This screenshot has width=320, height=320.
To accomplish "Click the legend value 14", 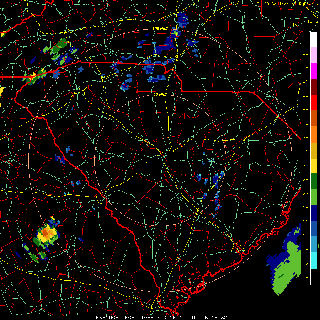I will coord(305,222).
